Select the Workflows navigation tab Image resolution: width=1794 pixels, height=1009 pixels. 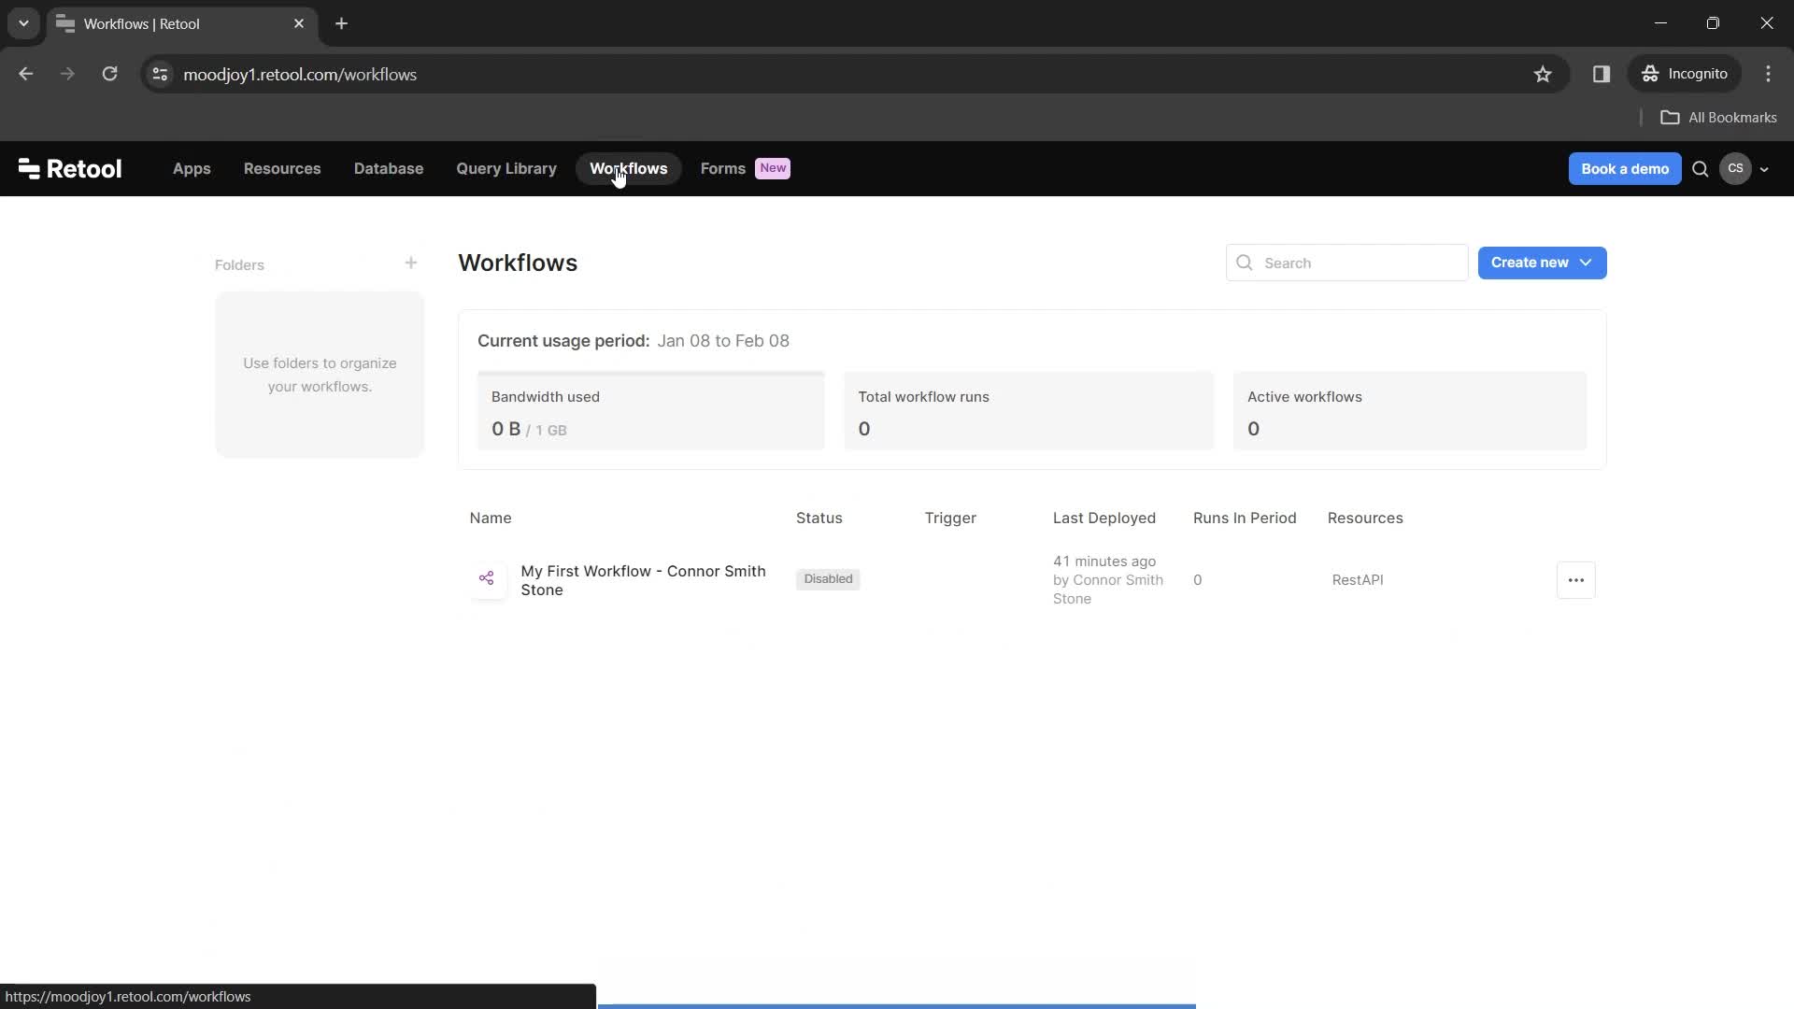coord(630,167)
